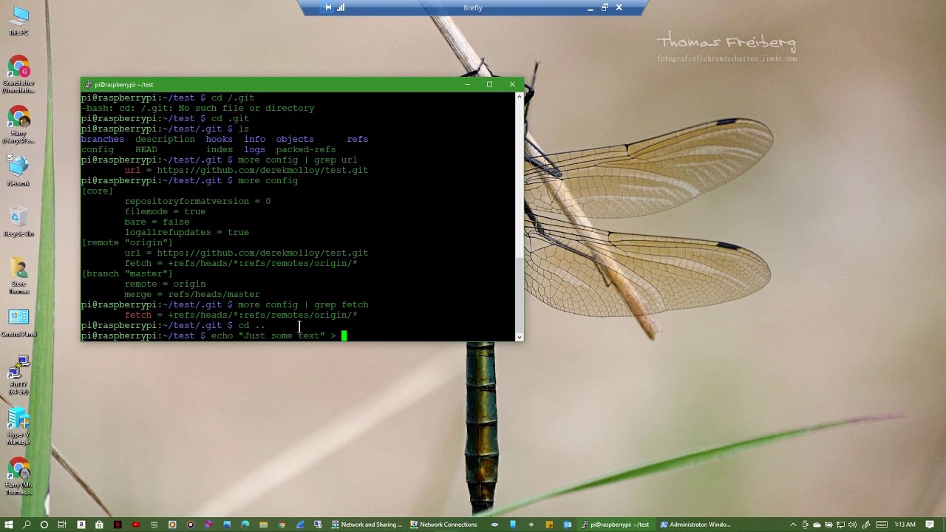Open the Action Center notifications icon
Image resolution: width=946 pixels, height=532 pixels.
[930, 525]
